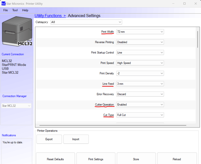This screenshot has width=201, height=164.
Task: Click the MCL32 printer image
Action: pyautogui.click(x=17, y=31)
